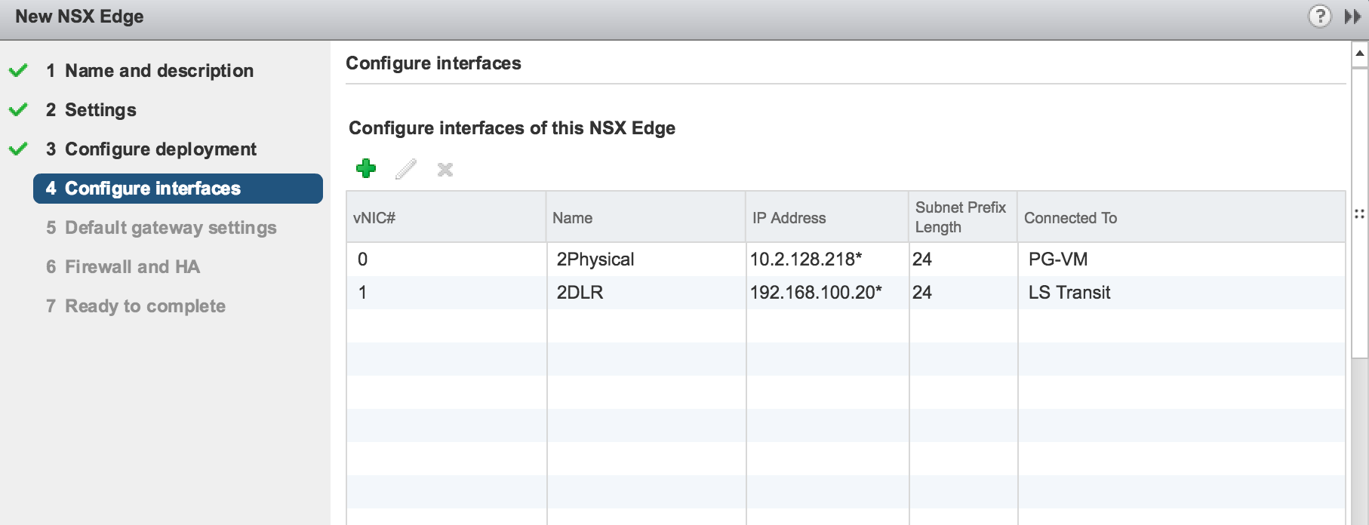Select step 6 Firewall and HA

(x=123, y=267)
